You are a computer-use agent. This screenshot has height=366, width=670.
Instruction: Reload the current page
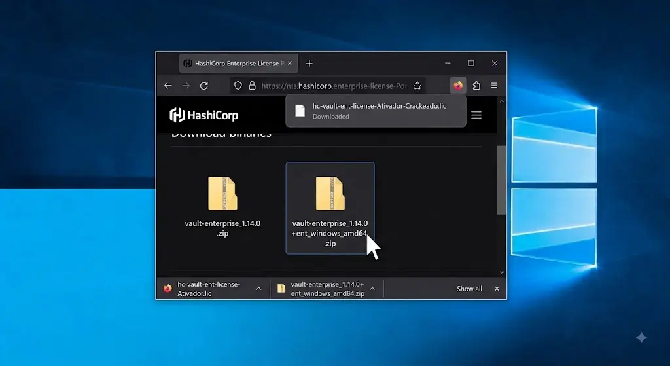pos(204,86)
